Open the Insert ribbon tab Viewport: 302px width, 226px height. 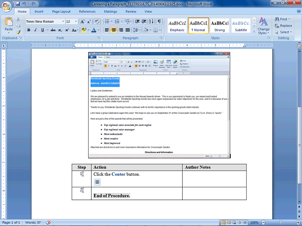pyautogui.click(x=39, y=11)
